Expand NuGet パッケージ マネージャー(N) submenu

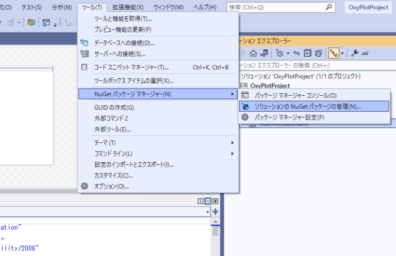click(158, 94)
